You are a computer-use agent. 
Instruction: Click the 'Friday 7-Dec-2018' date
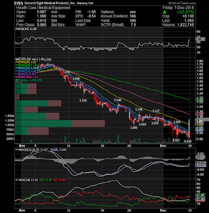pyautogui.click(x=178, y=8)
